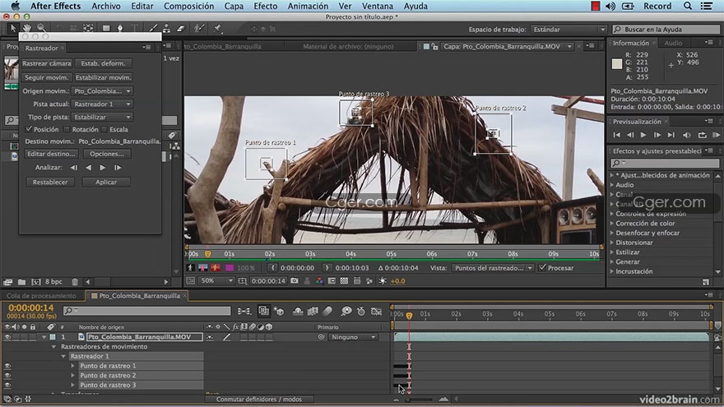Select the Brush tool
This screenshot has width=724, height=407.
pyautogui.click(x=153, y=28)
